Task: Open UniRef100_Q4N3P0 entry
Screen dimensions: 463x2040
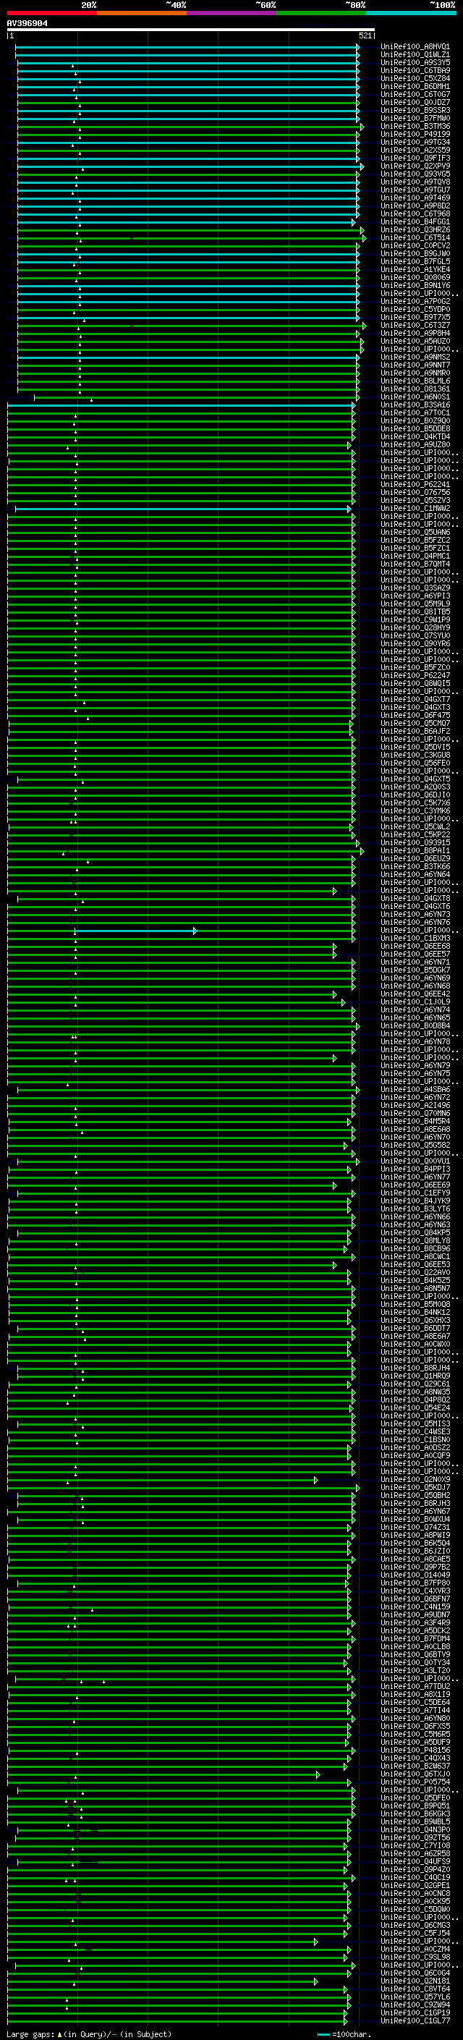Action: pos(415,1829)
